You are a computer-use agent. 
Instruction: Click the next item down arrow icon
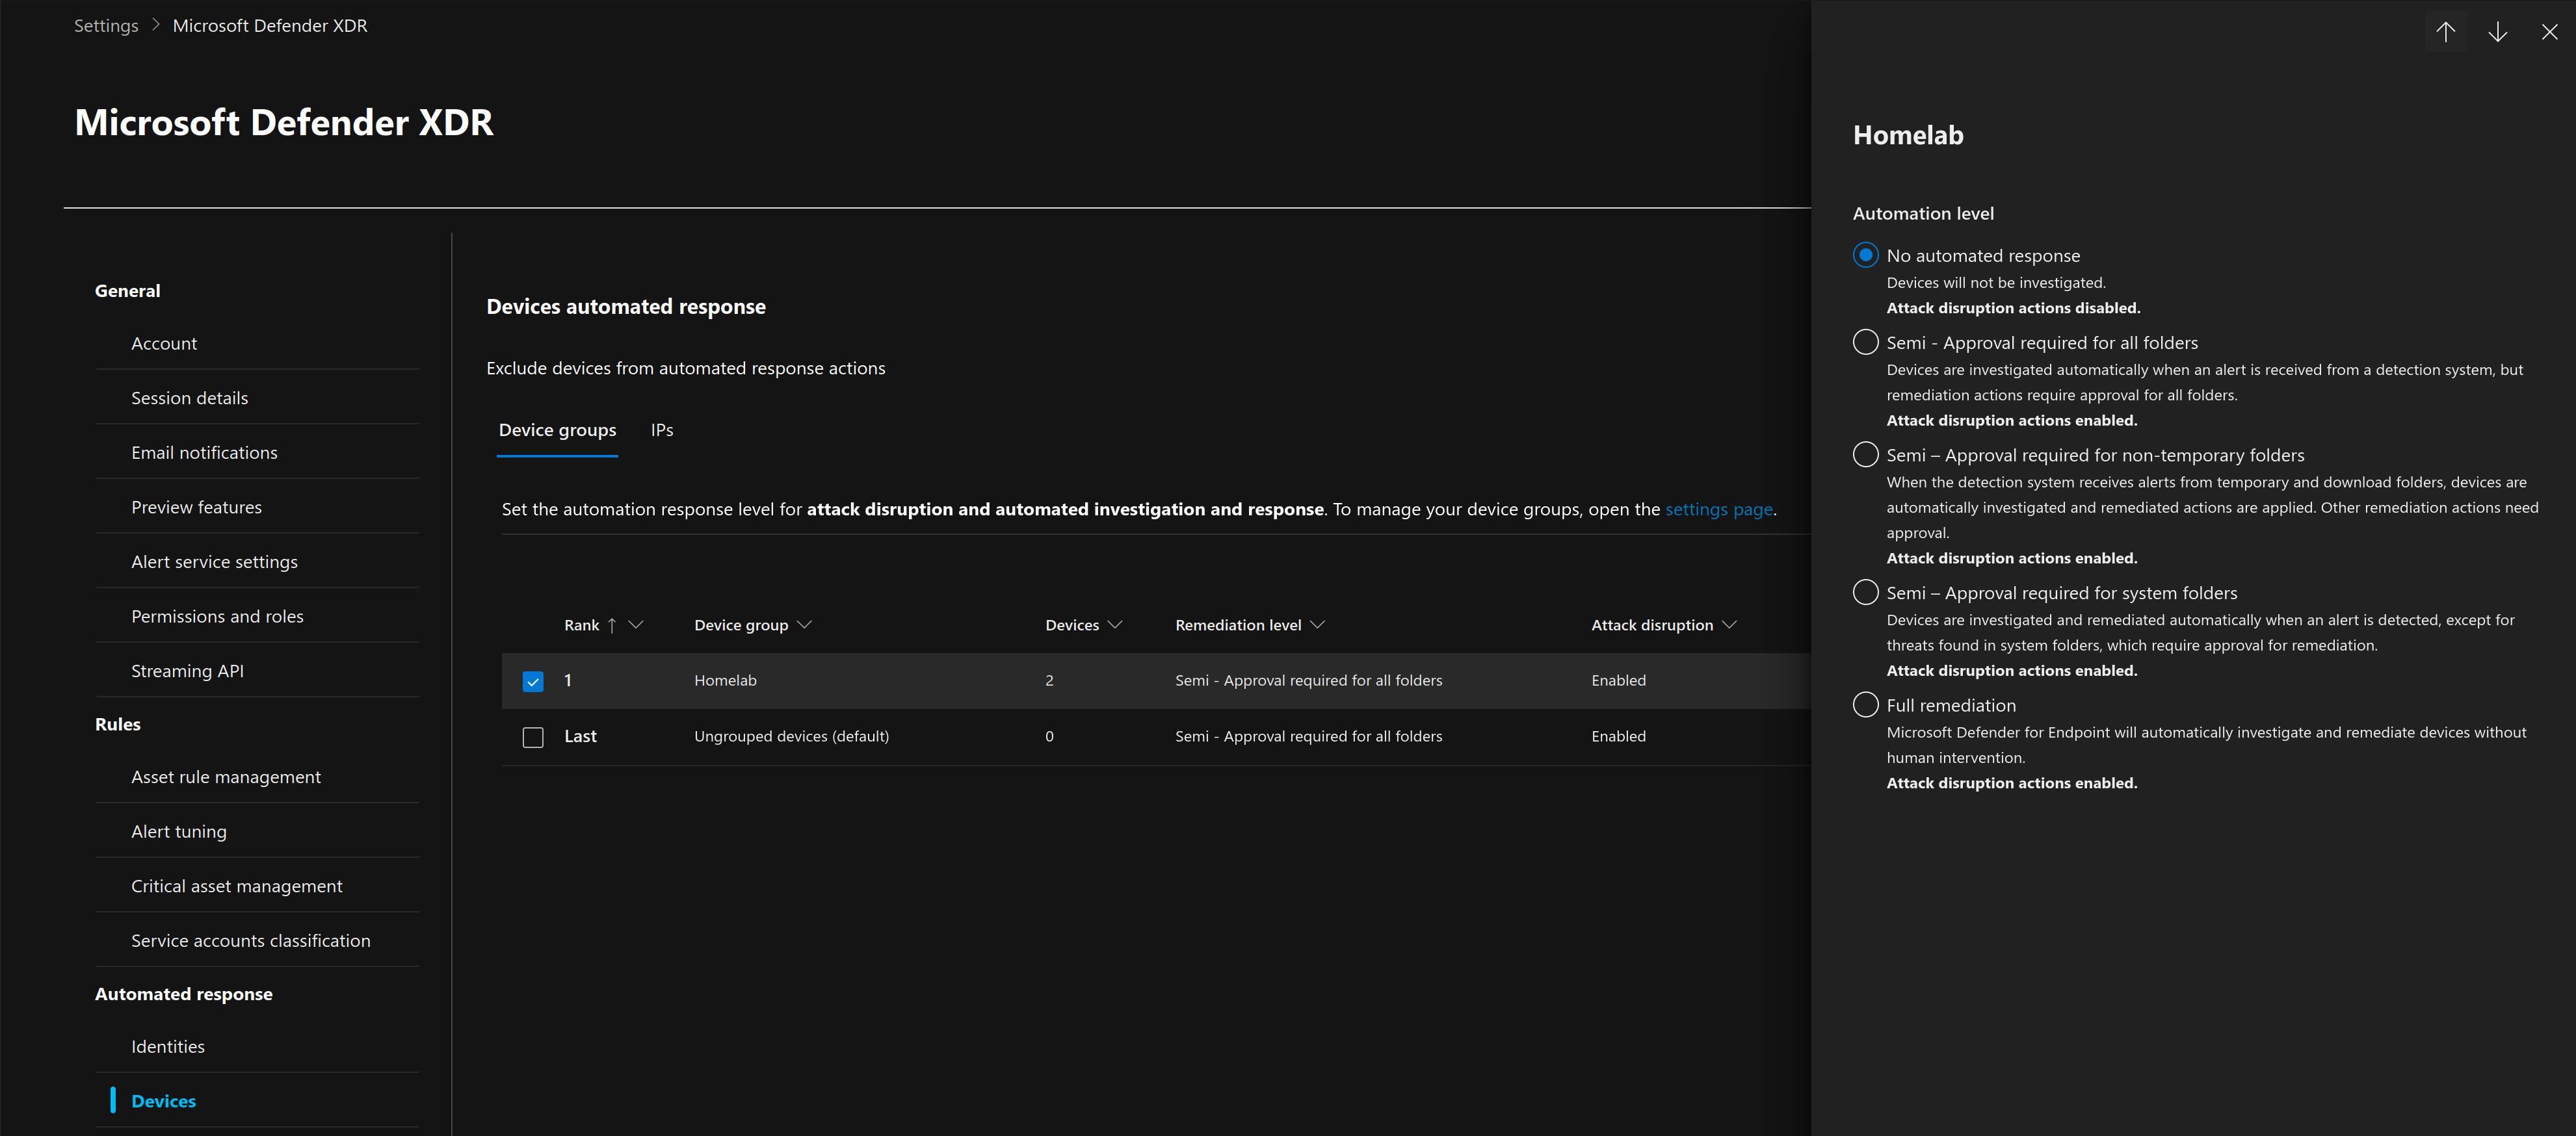pyautogui.click(x=2497, y=32)
